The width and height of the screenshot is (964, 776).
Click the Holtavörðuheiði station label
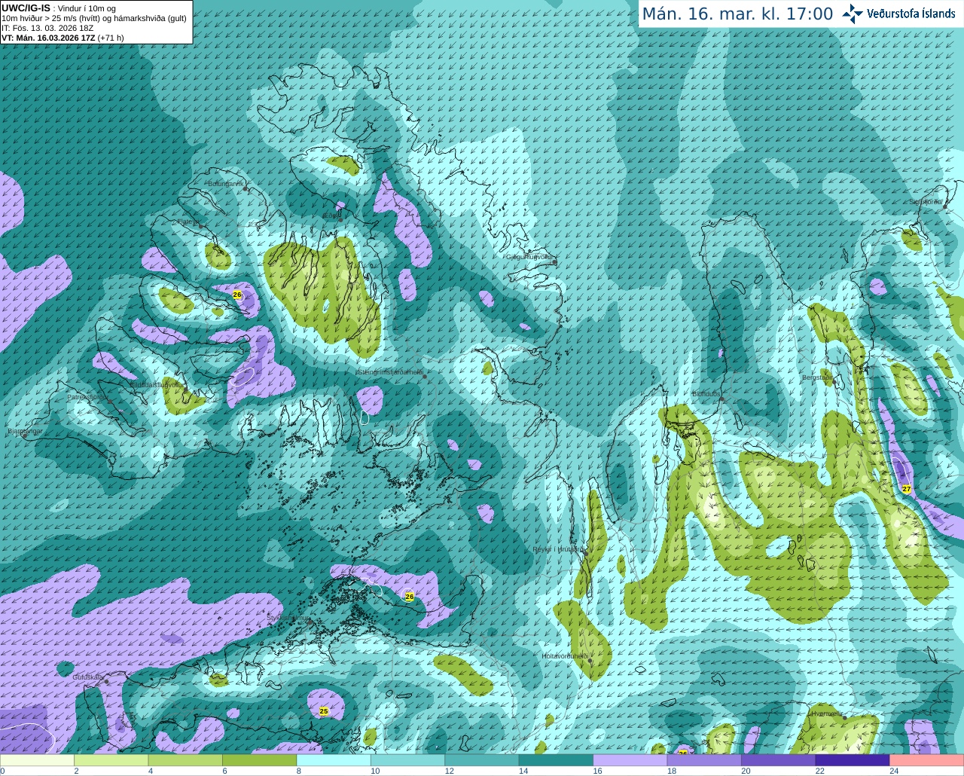(565, 656)
